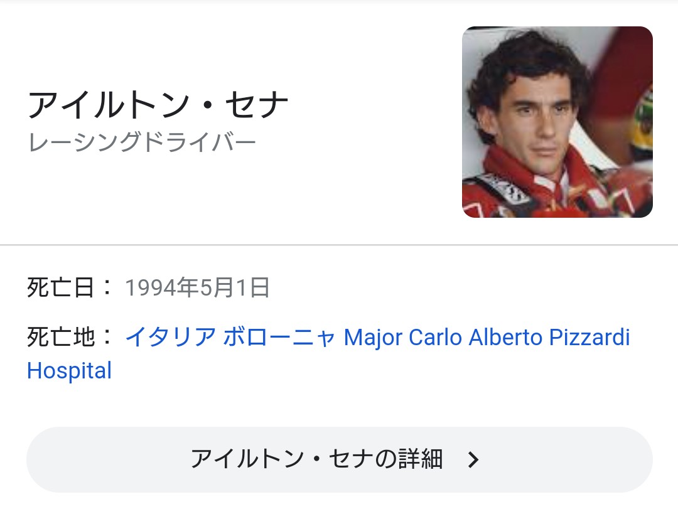Viewport: 678px width, 519px height.
Task: Click the 死亡日 label
Action: pyautogui.click(x=60, y=288)
